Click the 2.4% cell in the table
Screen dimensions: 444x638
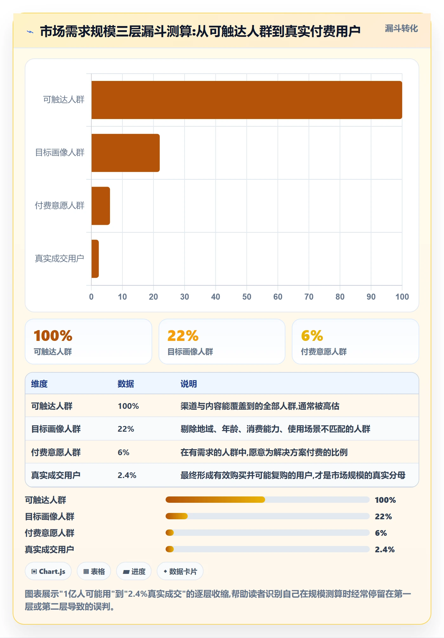pos(127,475)
